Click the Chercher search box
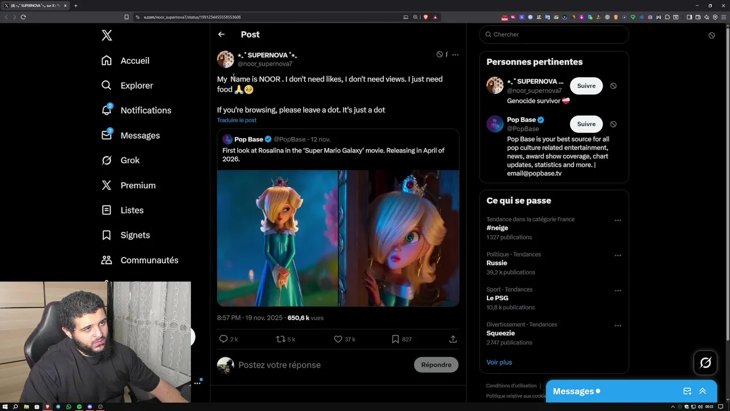Viewport: 730px width, 411px height. pyautogui.click(x=554, y=34)
